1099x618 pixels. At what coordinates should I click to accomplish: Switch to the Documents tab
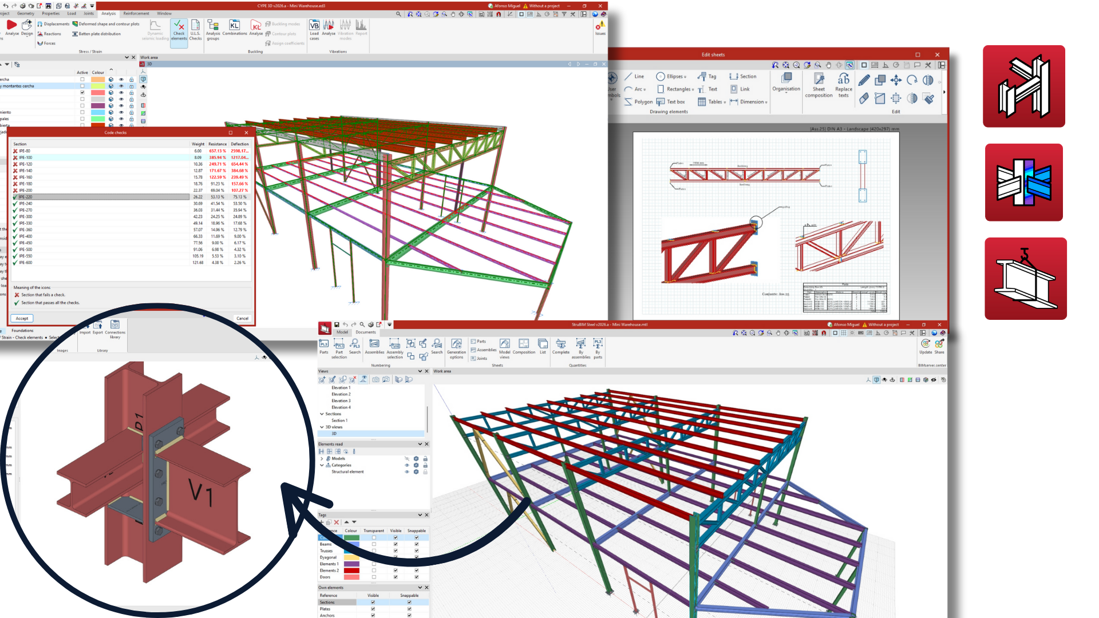pyautogui.click(x=366, y=332)
